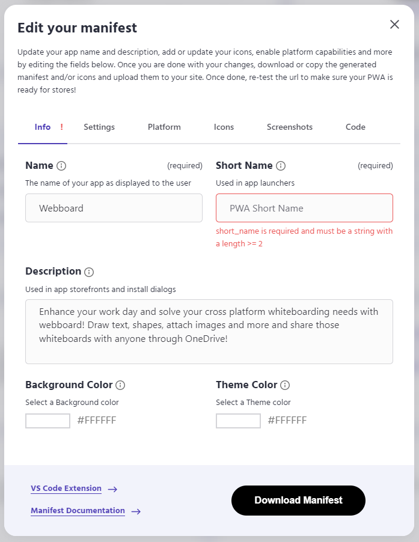Focus the PWA Short Name input
Screen dimensions: 419x542
(304, 208)
